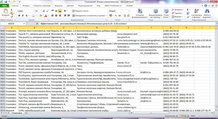Decrease font size with the small A icon
This screenshot has height=119, width=218.
click(x=47, y=11)
